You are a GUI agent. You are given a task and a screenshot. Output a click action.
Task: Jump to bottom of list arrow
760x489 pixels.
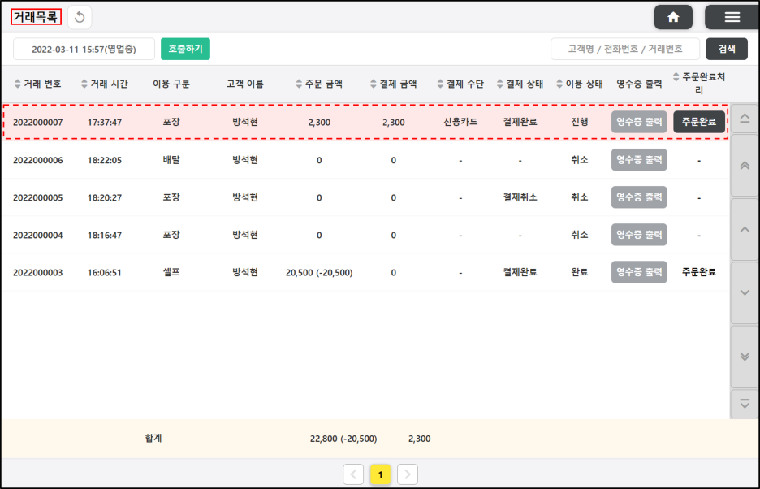click(745, 404)
